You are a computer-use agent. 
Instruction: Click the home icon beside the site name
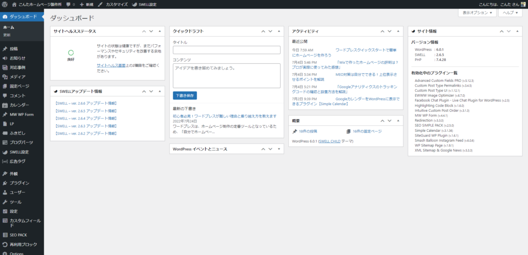pyautogui.click(x=14, y=5)
